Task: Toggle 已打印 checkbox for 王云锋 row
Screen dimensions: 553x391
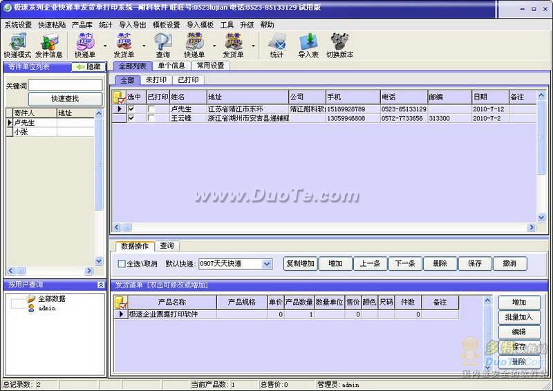Action: click(x=151, y=118)
